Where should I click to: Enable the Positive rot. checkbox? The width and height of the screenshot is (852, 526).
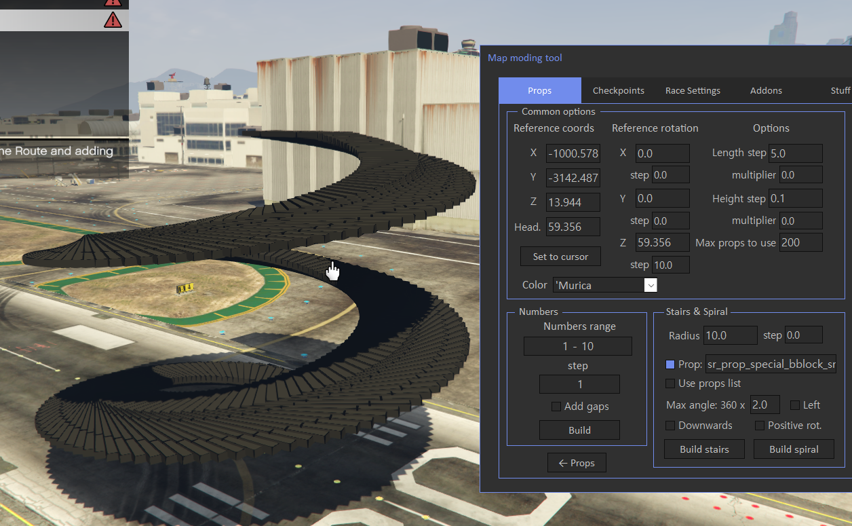(760, 426)
